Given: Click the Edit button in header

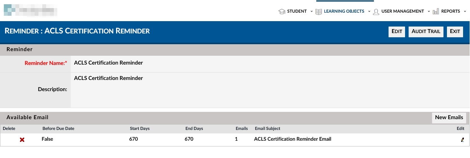Looking at the screenshot, I should coord(397,32).
